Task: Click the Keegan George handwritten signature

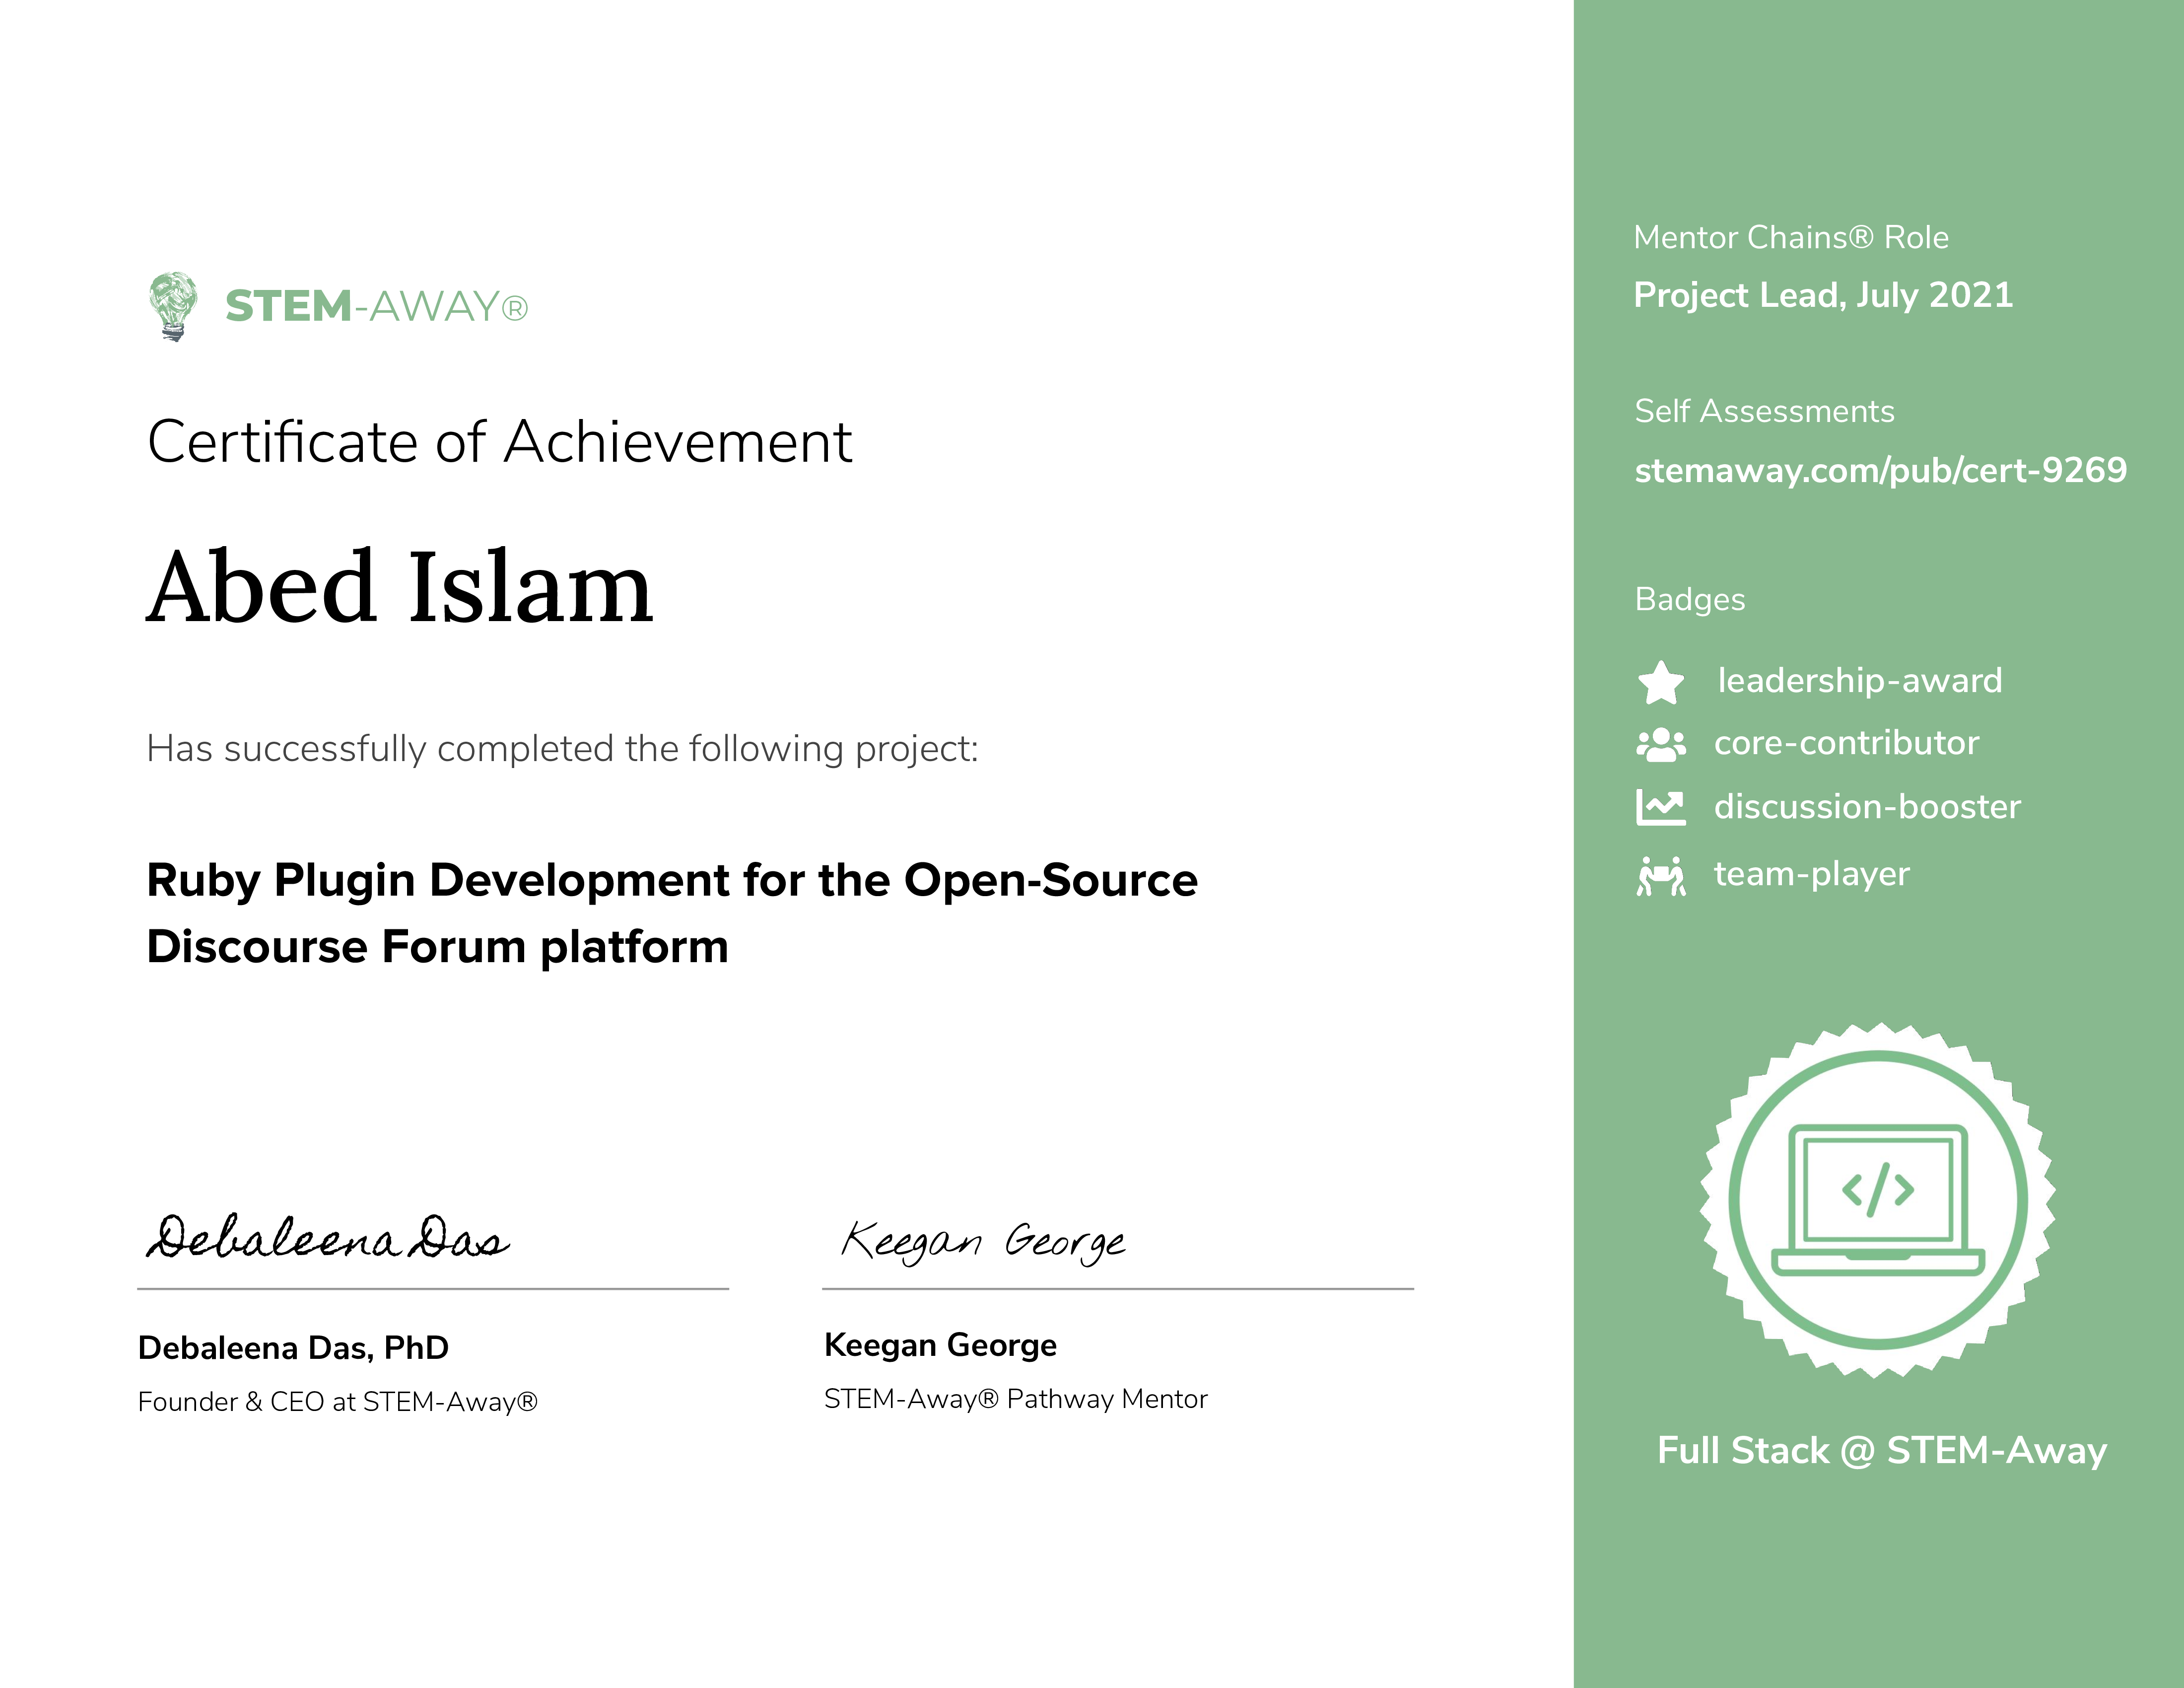Action: coord(983,1242)
